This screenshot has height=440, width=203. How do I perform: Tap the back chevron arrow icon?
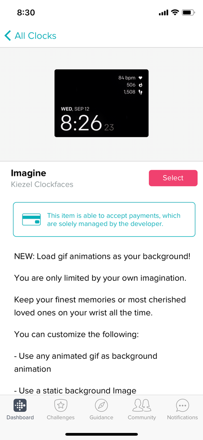point(8,36)
